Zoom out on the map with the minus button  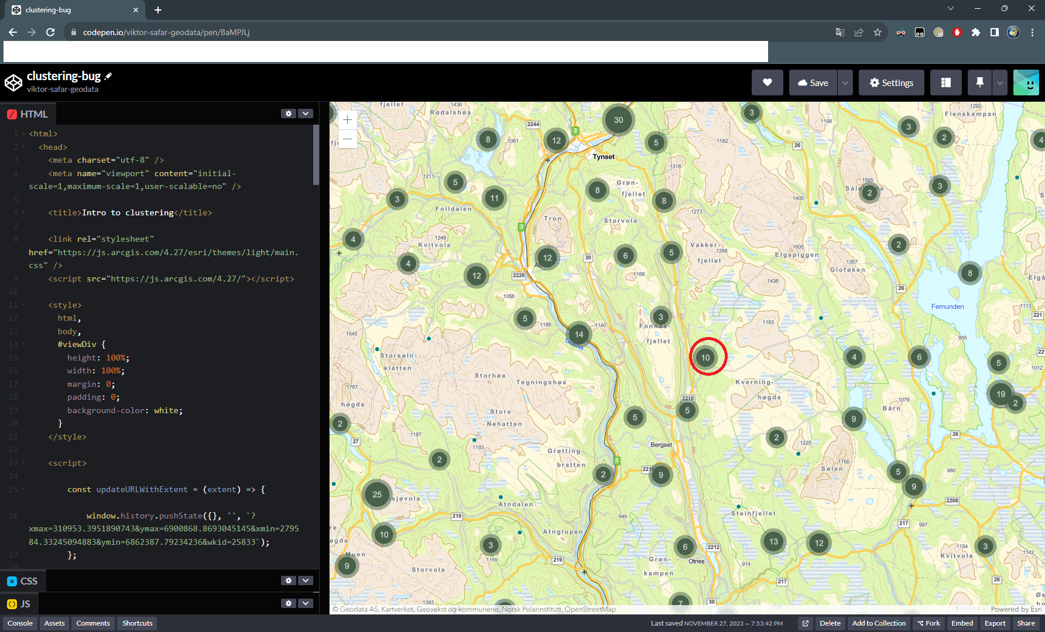coord(347,139)
